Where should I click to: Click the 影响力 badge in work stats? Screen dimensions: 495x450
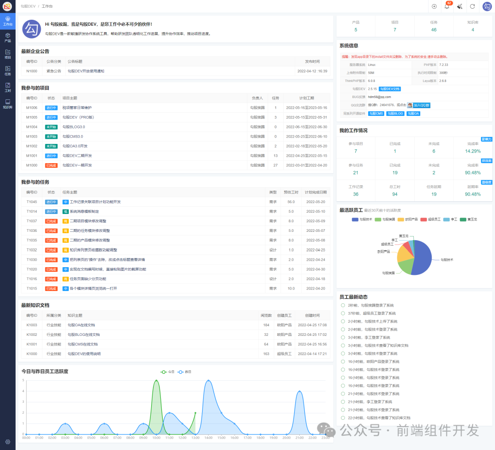click(486, 139)
